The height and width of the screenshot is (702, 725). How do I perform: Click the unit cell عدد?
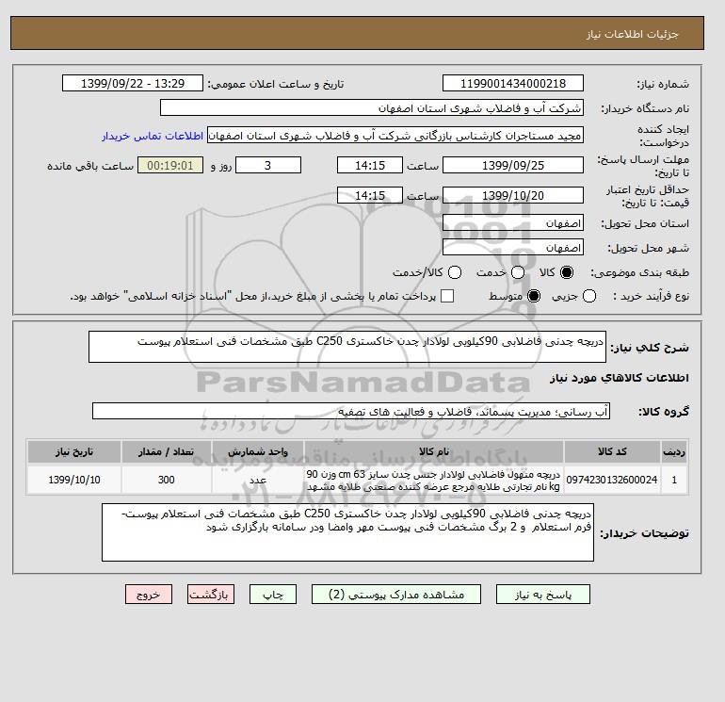258,480
